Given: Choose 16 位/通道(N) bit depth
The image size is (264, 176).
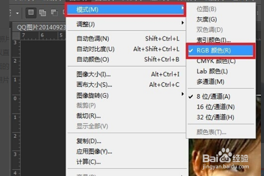Looking at the screenshot, I should click(221, 107).
